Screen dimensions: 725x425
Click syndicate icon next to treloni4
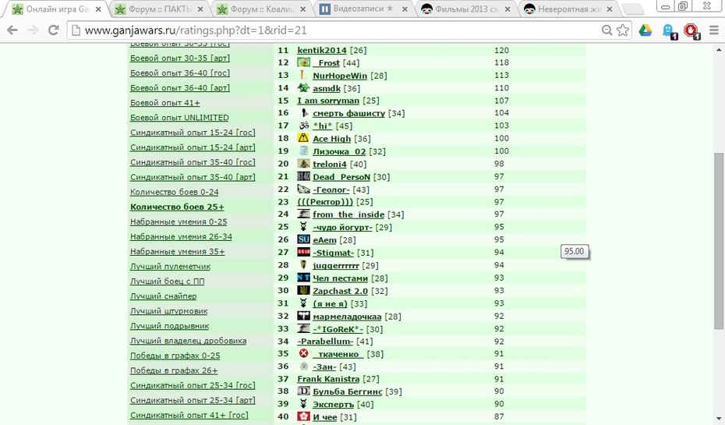pyautogui.click(x=303, y=163)
